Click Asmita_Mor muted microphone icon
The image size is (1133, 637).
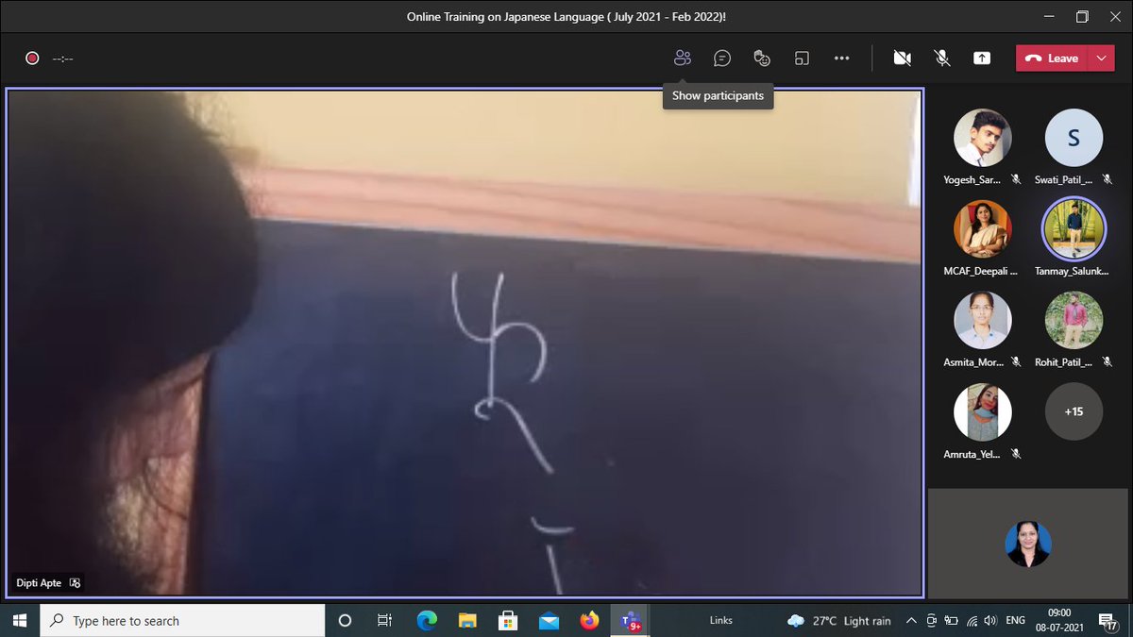click(1016, 362)
